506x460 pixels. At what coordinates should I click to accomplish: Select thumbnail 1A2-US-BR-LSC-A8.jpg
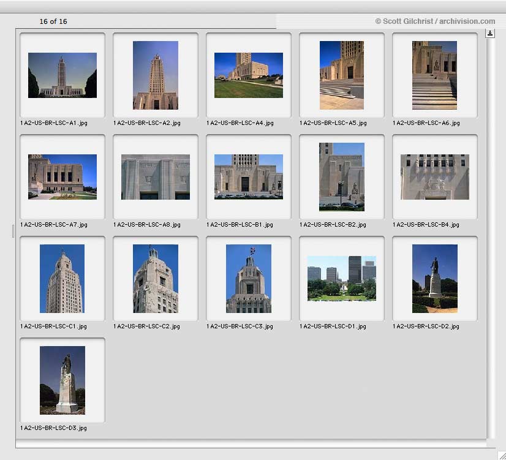pos(156,177)
